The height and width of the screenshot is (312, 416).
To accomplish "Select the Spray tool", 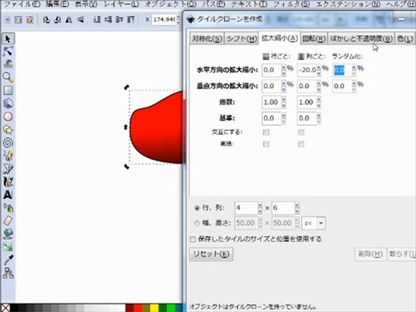I will tap(8, 208).
